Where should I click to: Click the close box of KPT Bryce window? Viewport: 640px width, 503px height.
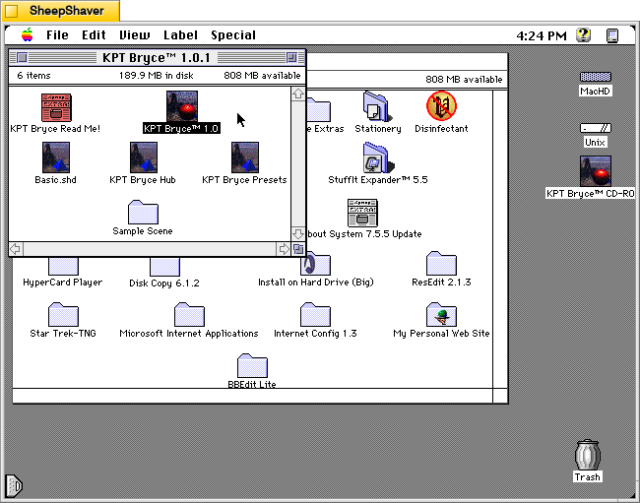(x=22, y=57)
